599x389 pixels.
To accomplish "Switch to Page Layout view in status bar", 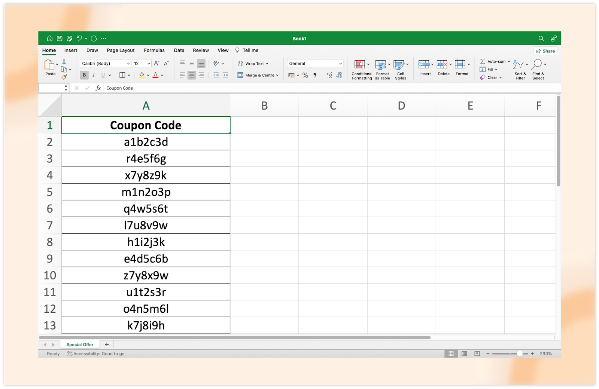I will (464, 353).
